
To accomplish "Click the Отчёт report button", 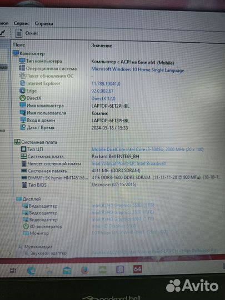I will [32, 33].
